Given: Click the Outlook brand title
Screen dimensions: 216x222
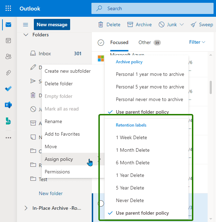Looking at the screenshot, I should point(30,8).
